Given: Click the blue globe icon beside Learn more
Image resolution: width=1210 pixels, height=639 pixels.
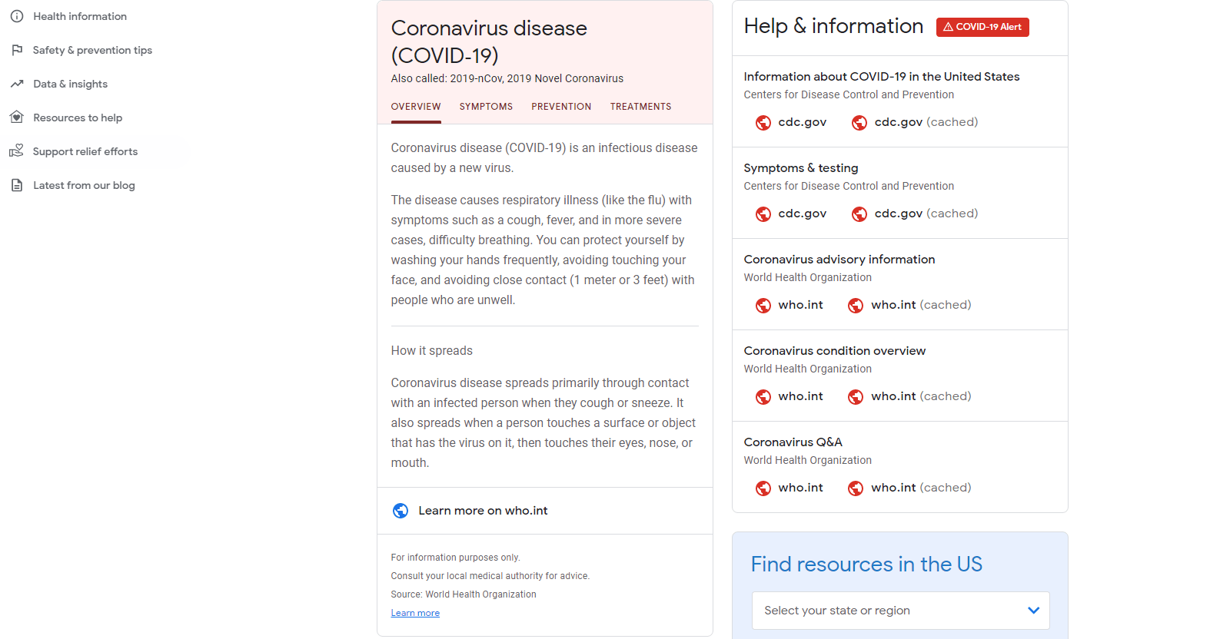Looking at the screenshot, I should click(401, 511).
